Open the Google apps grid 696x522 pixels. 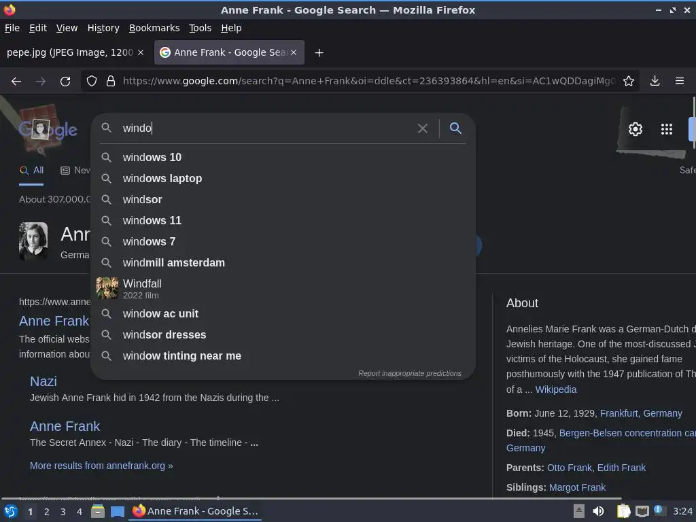click(x=666, y=129)
